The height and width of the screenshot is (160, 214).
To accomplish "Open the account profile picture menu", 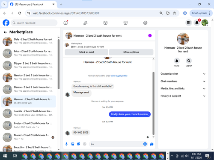I will 205,23.
